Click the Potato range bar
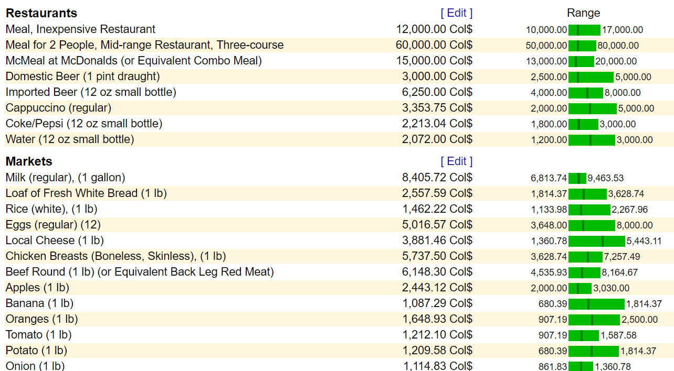The image size is (674, 371). [x=593, y=351]
